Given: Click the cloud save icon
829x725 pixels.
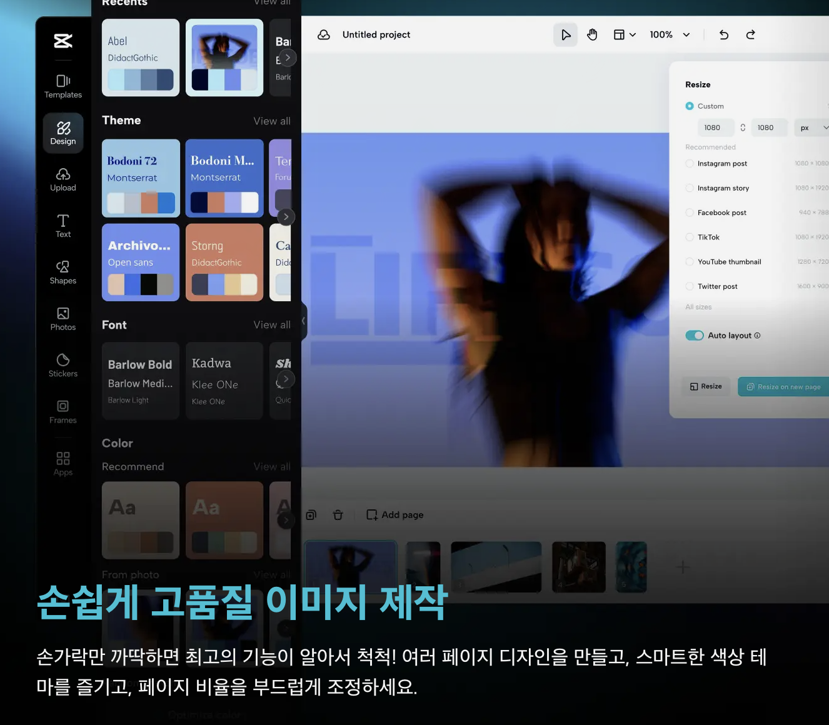Looking at the screenshot, I should point(324,35).
